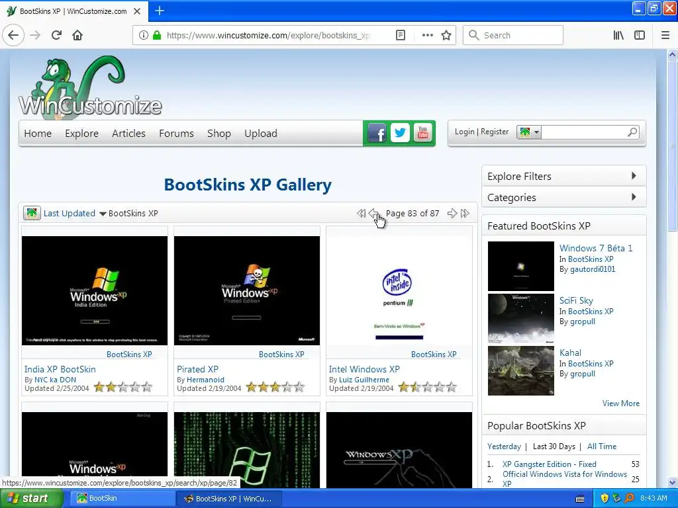Open XP Gangster Edition - Fixed link
The image size is (678, 508).
click(549, 464)
